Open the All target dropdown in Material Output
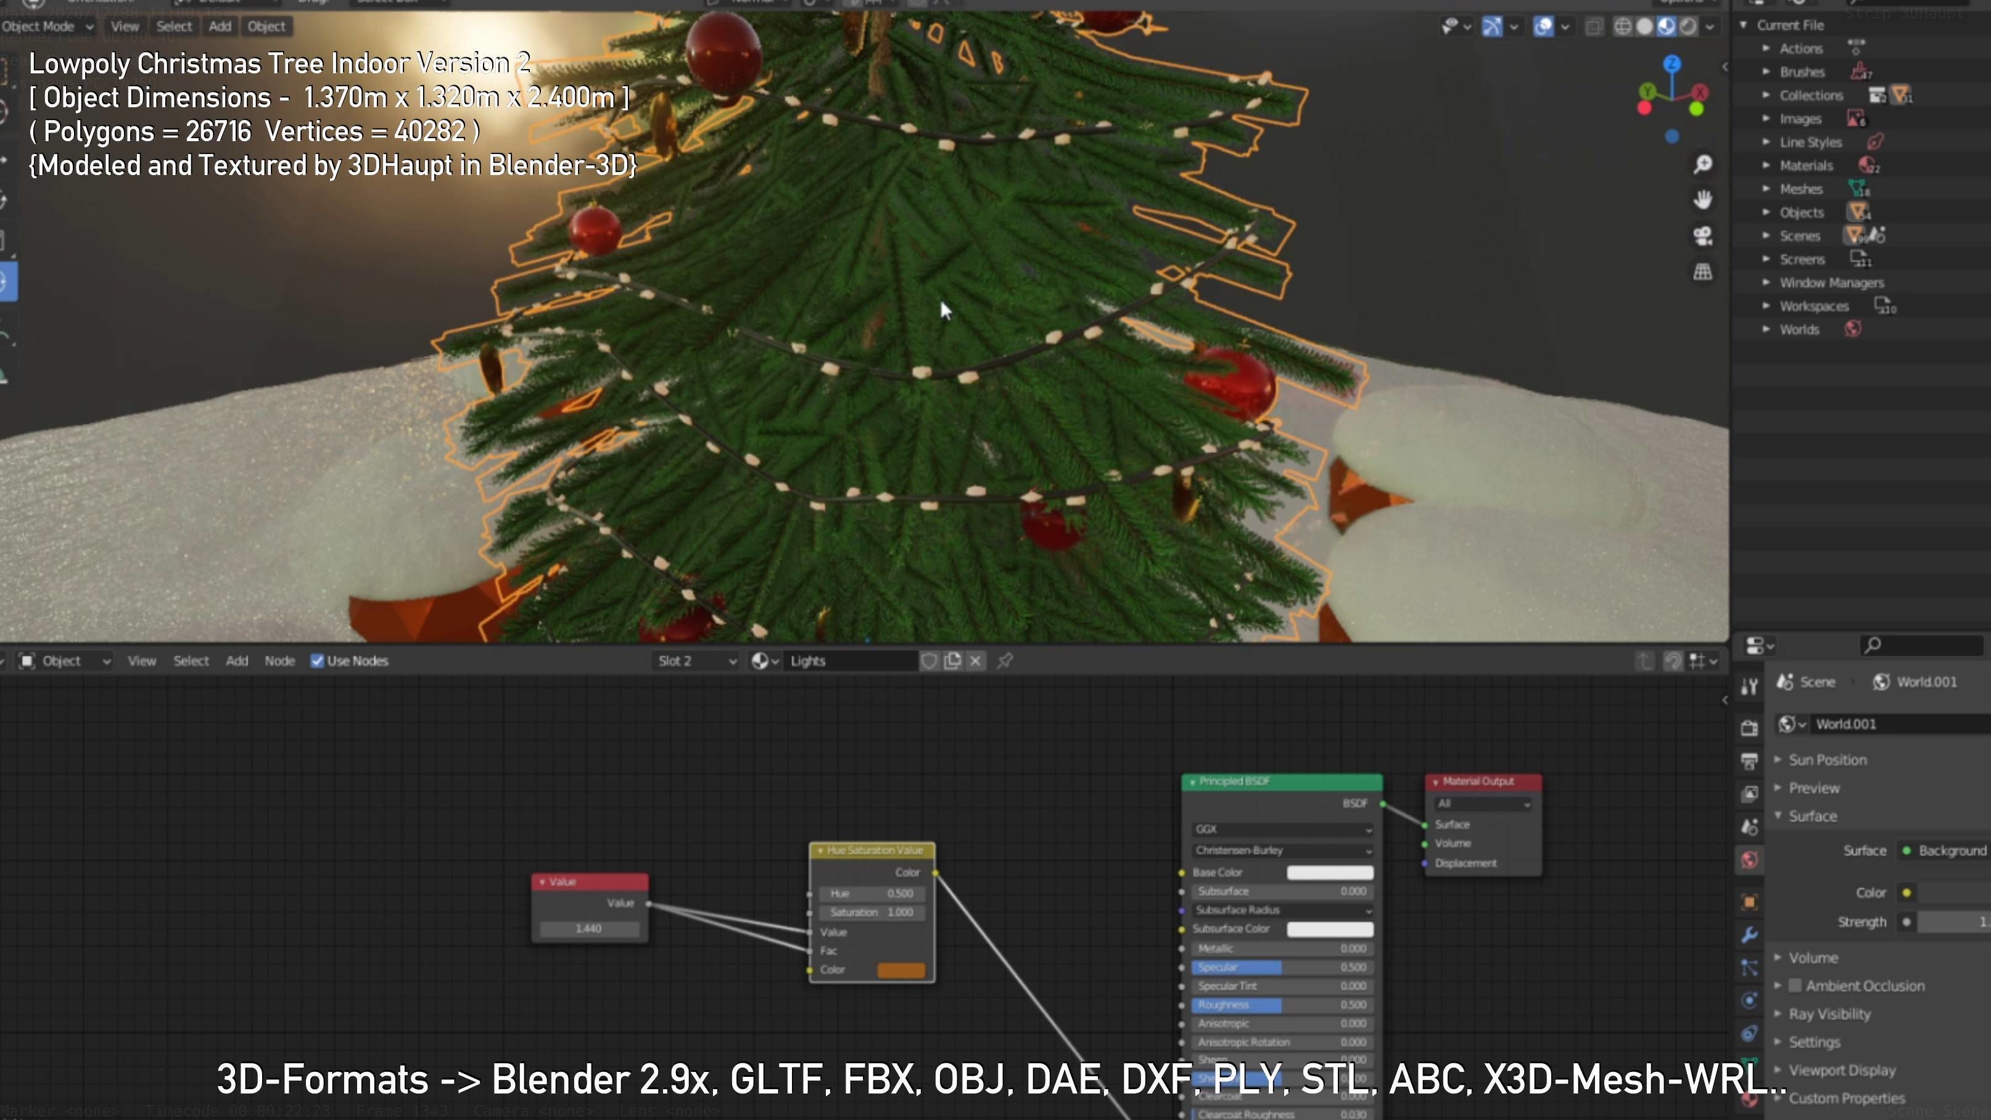The image size is (1991, 1120). (1483, 804)
